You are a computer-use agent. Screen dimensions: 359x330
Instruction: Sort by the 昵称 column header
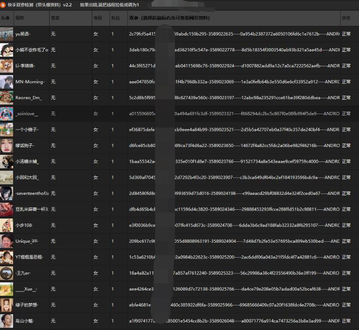coord(20,18)
